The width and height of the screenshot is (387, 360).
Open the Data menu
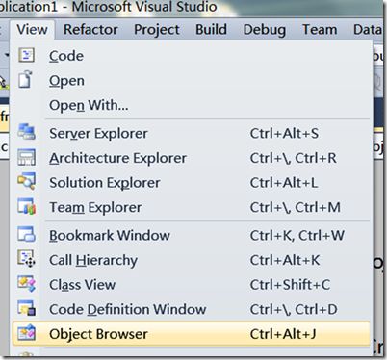367,30
